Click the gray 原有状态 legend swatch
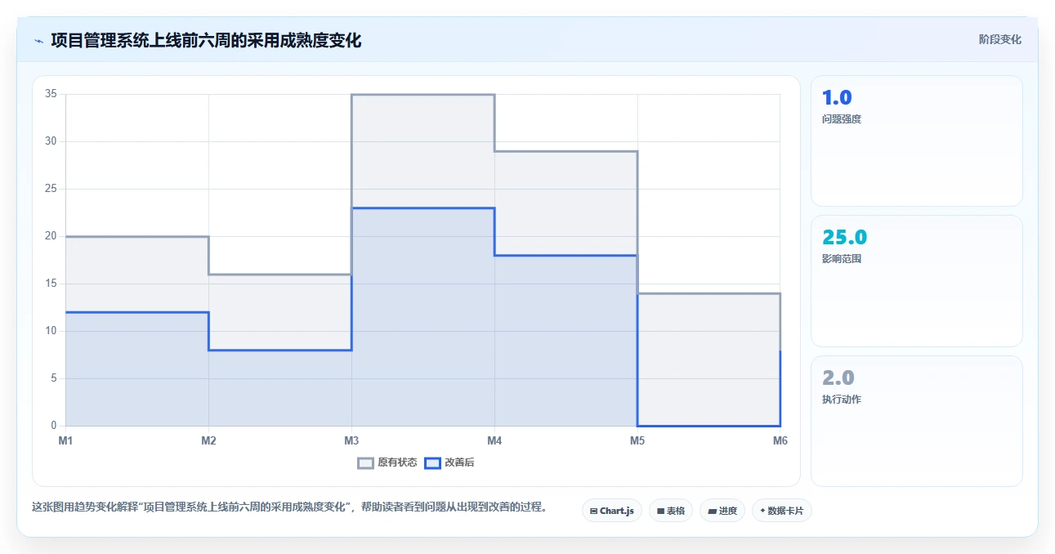This screenshot has width=1055, height=554. 365,463
